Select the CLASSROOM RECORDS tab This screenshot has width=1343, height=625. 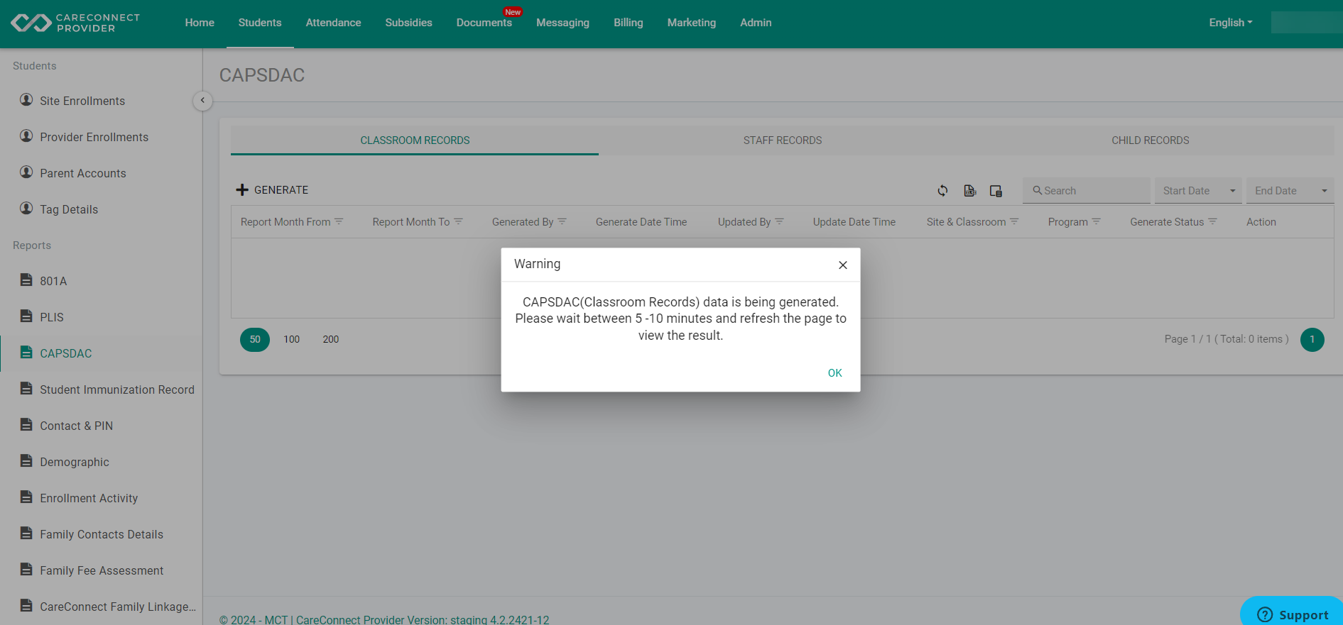(x=415, y=140)
